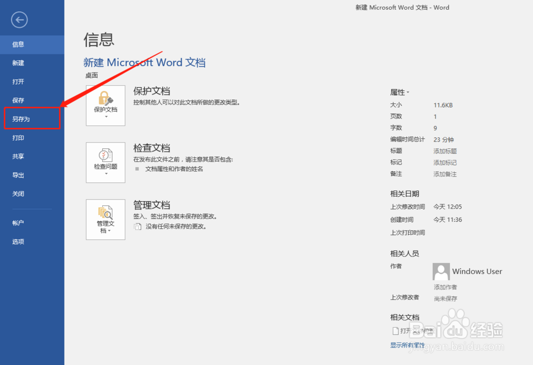The image size is (533, 365).
Task: Click the 相关人员 heading
Action: pyautogui.click(x=405, y=253)
